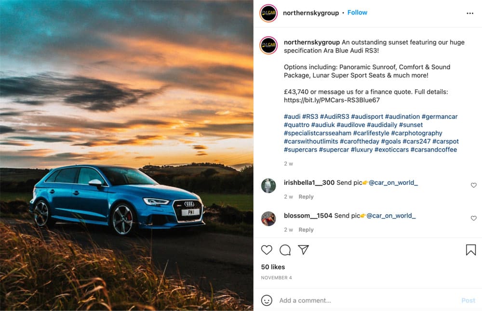Share the post with the paper plane icon
482x311 pixels.
tap(303, 250)
